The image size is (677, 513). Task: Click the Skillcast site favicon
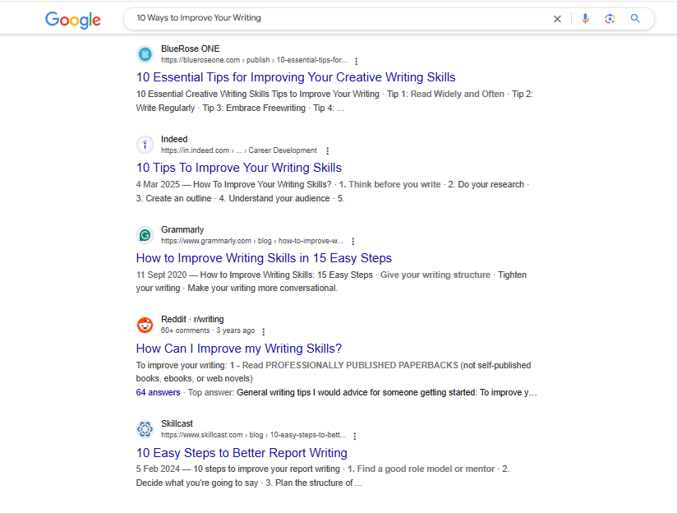145,429
